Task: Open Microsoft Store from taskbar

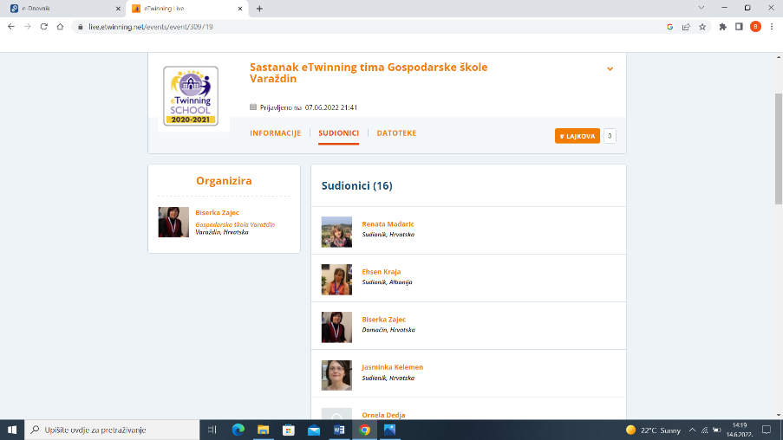Action: point(289,430)
